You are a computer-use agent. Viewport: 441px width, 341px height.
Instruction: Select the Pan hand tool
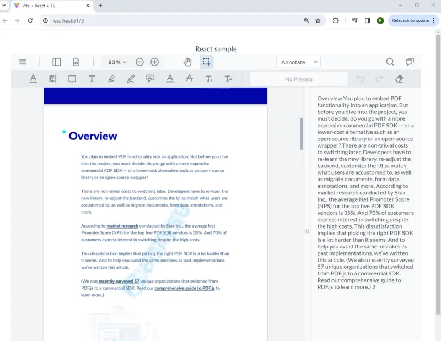coord(187,62)
